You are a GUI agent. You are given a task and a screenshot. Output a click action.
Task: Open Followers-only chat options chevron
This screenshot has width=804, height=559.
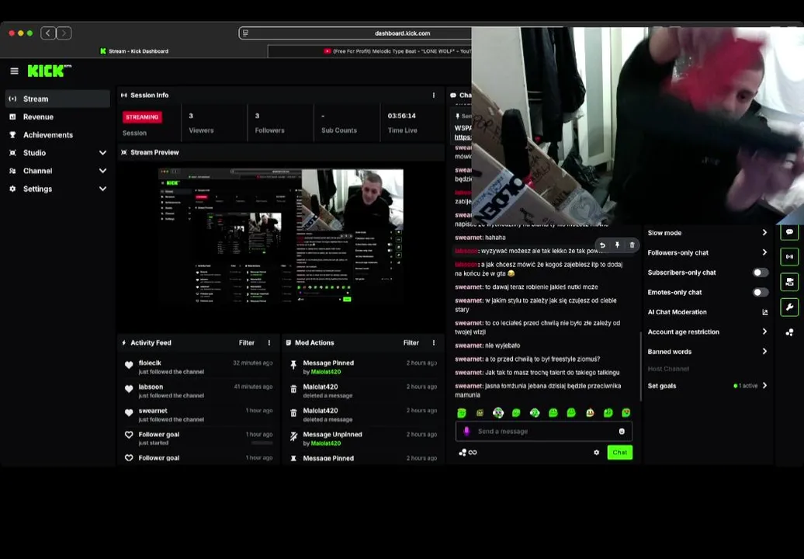(x=764, y=252)
